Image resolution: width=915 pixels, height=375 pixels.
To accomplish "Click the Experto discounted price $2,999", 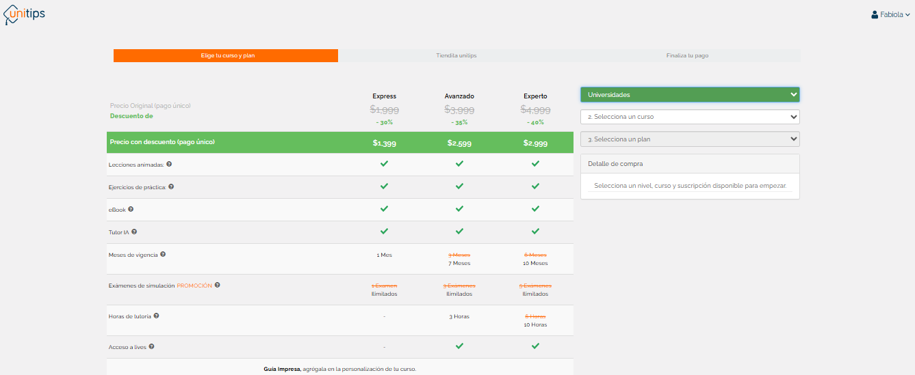I will [535, 143].
